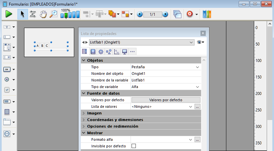Activate the hand pan tool

point(43,14)
